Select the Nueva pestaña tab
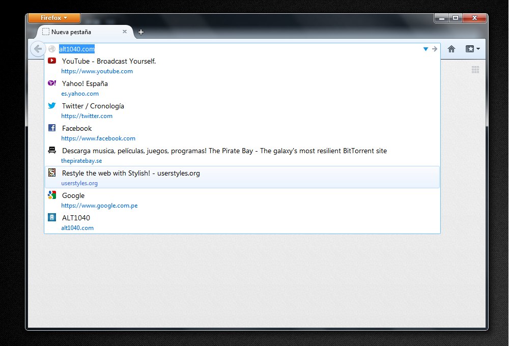The width and height of the screenshot is (509, 346). 85,32
